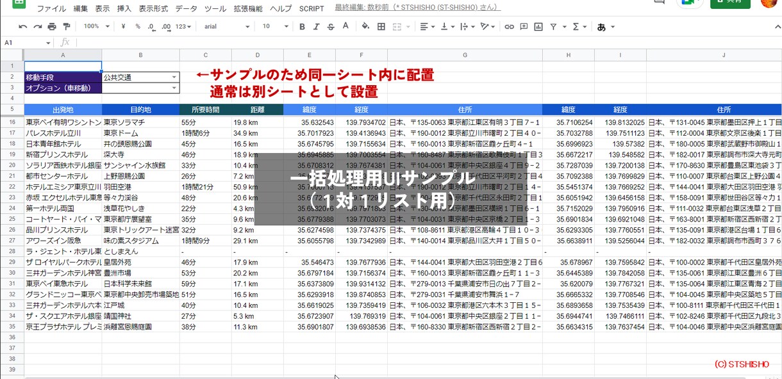The height and width of the screenshot is (379, 782).
Task: Click the horizontal scrollbar at bottom
Action: pos(385,376)
